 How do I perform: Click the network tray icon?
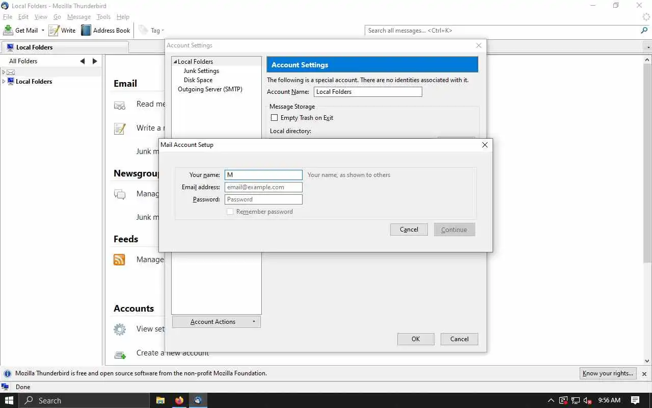point(575,400)
